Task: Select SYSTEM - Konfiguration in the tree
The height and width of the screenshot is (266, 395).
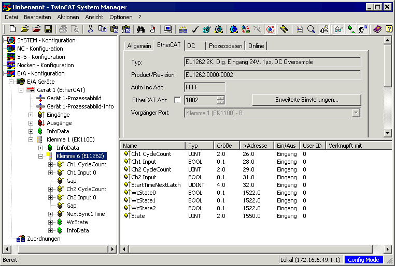Action: point(46,40)
